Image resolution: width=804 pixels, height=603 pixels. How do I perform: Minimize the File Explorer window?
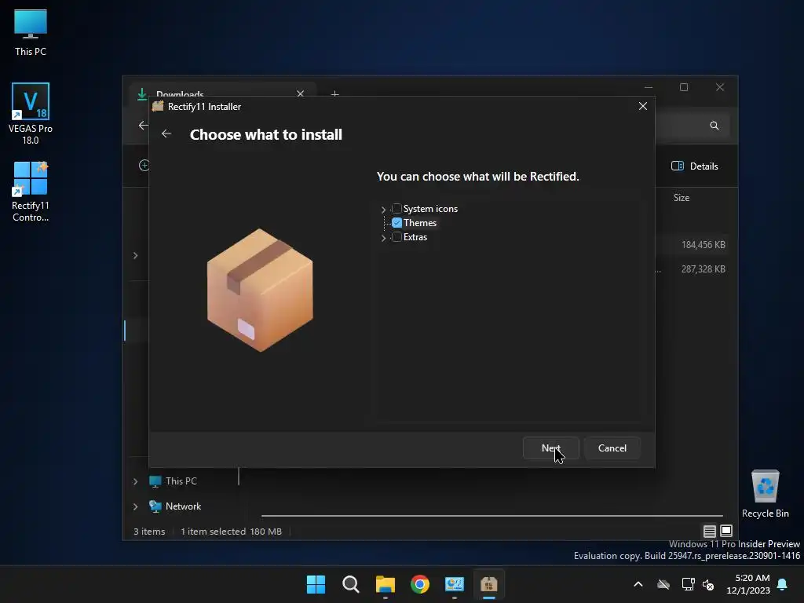click(649, 87)
